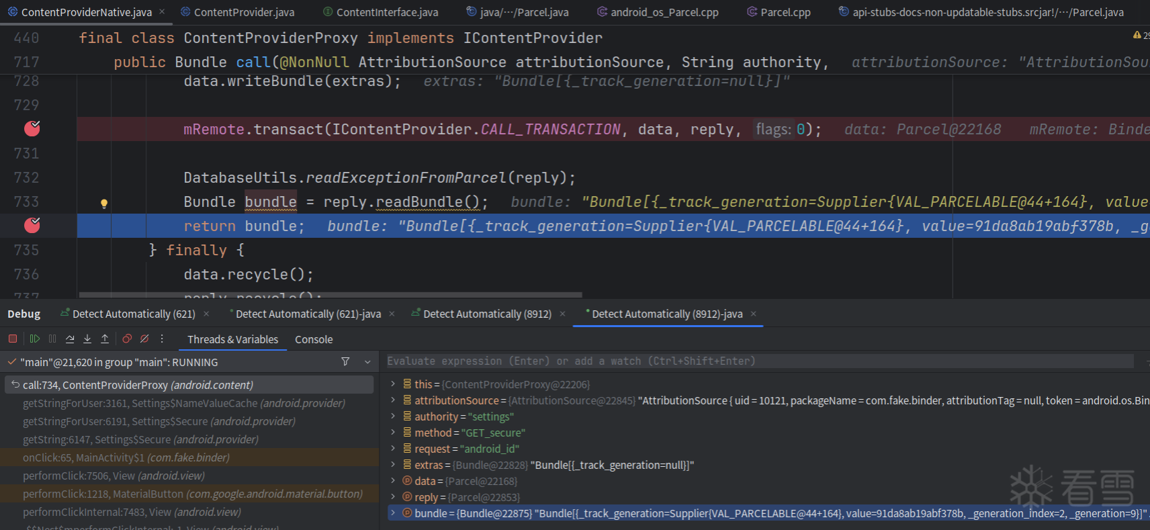Screen dimensions: 1150x530
Task: Click the intention lightbulb on line 733
Action: coord(104,203)
